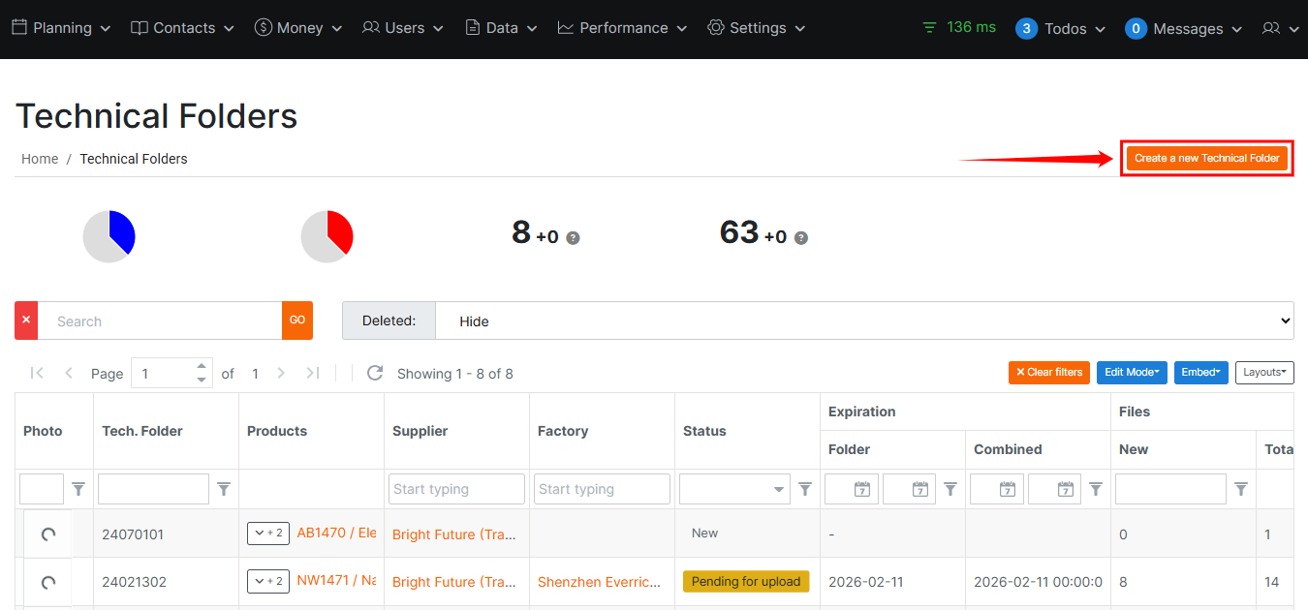Screen dimensions: 1308x610
Task: Go to the first page icon
Action: pyautogui.click(x=37, y=374)
